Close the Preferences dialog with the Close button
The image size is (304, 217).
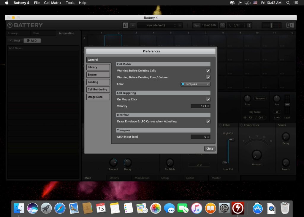(x=210, y=149)
